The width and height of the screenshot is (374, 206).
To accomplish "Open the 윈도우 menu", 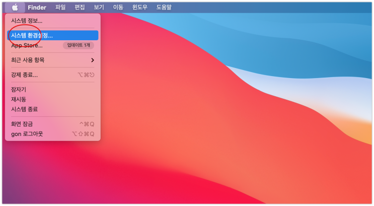I will point(140,8).
